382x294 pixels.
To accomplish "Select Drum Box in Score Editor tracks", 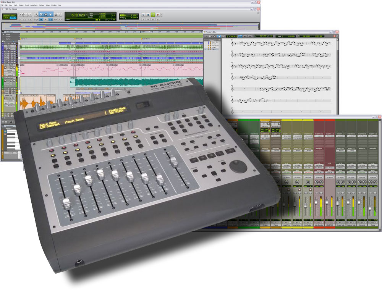I will click(215, 42).
